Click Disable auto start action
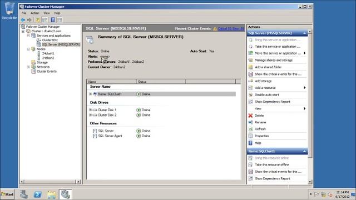 point(267,95)
